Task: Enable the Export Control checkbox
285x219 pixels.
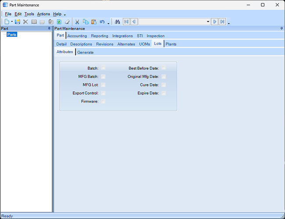Action: tap(103, 93)
